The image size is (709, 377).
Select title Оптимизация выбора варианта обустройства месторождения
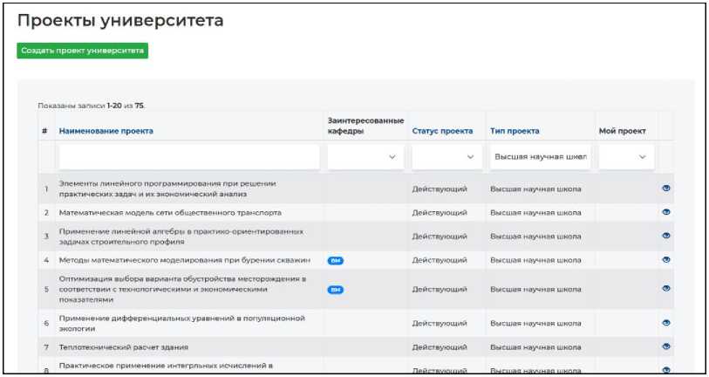click(182, 289)
